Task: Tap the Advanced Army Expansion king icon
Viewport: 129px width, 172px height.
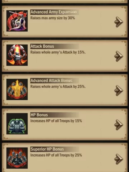Action: point(17,21)
